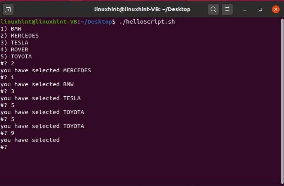Click the ./helloScript.sh command text
This screenshot has height=186, width=284.
pyautogui.click(x=147, y=22)
